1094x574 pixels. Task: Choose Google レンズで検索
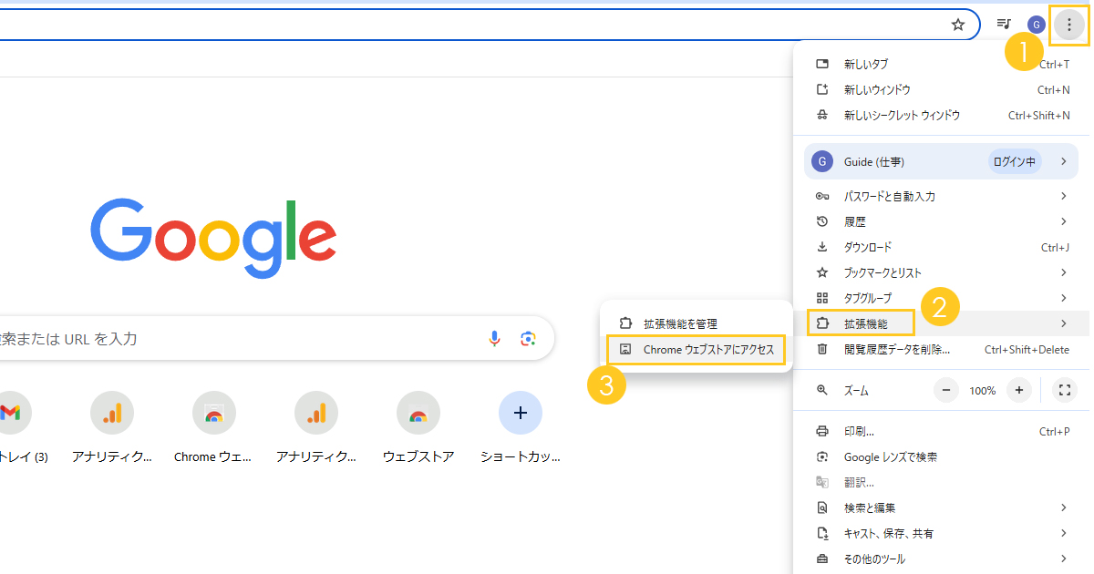[941, 456]
